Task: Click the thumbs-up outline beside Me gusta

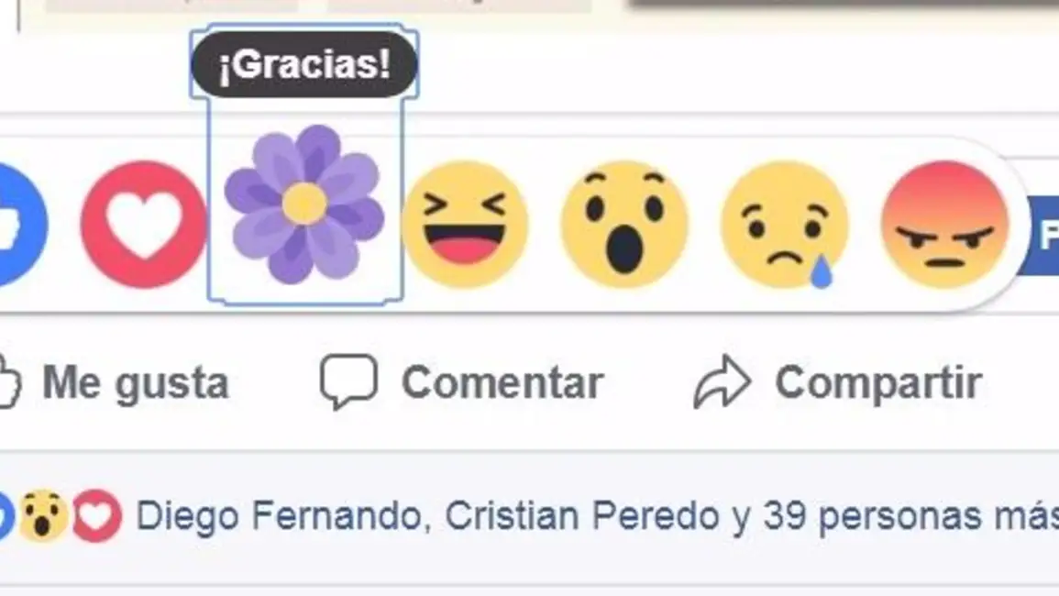Action: [x=9, y=382]
